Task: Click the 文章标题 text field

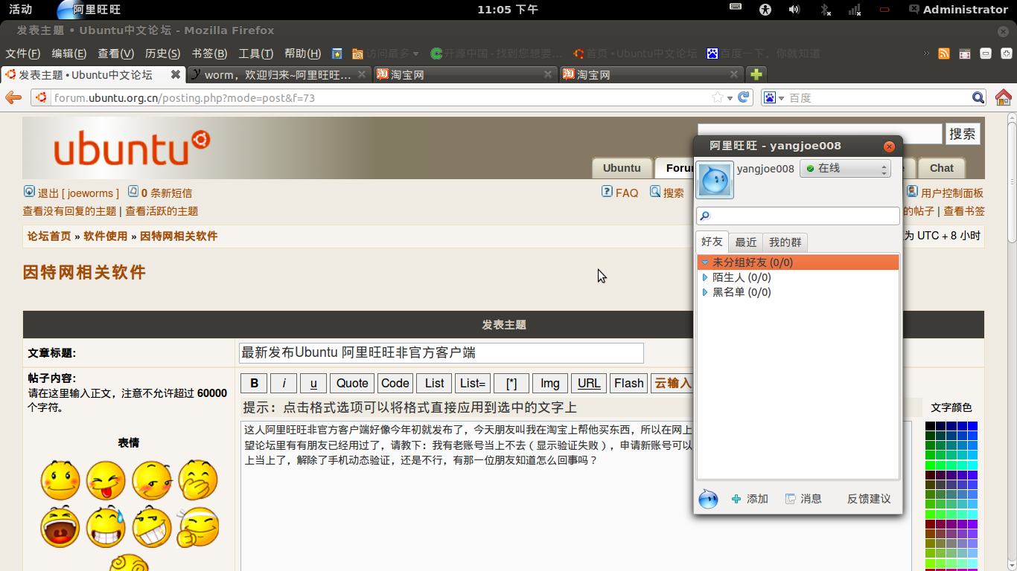Action: [x=441, y=352]
